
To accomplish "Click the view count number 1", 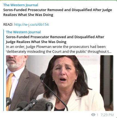I will [x=97, y=115].
